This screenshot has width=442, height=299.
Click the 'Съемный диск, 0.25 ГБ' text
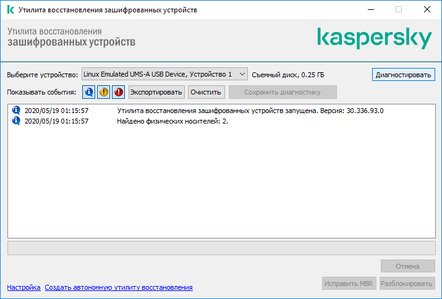click(x=288, y=75)
